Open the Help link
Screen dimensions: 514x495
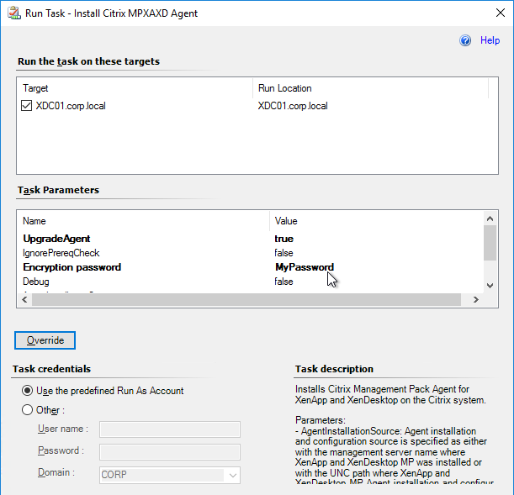pyautogui.click(x=490, y=40)
